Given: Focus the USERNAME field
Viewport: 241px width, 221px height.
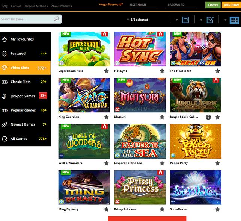Looking at the screenshot, I should (145, 5).
